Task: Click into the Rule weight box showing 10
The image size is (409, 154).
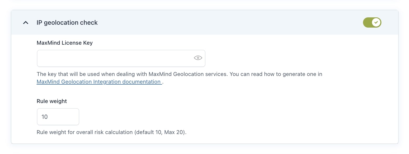Action: coord(58,117)
